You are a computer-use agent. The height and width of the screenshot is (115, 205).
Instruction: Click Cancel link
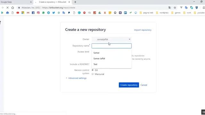click(144, 85)
